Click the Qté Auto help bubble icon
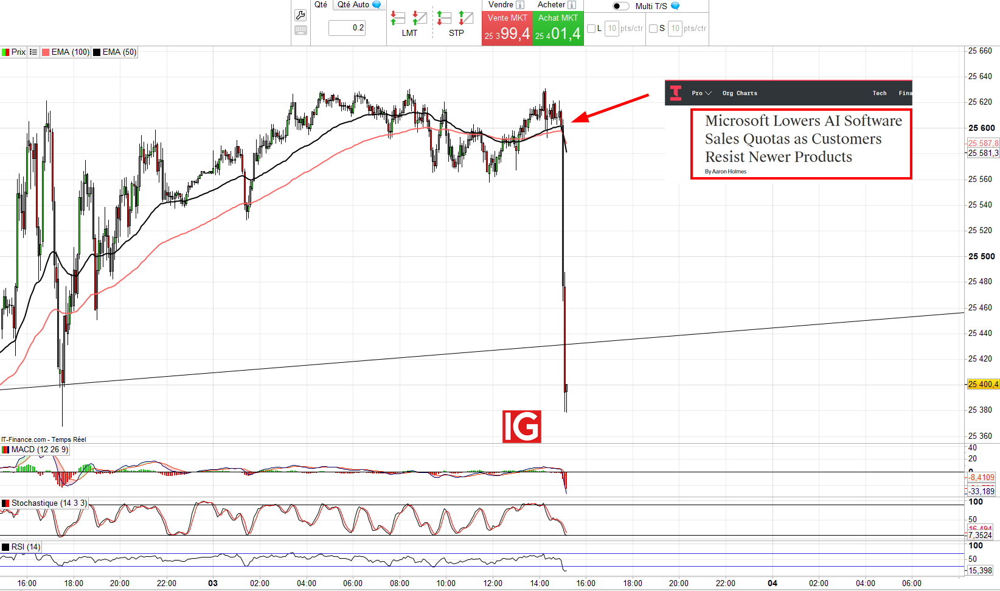1000x591 pixels. tap(377, 5)
